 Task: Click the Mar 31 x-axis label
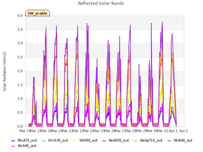(x=163, y=131)
